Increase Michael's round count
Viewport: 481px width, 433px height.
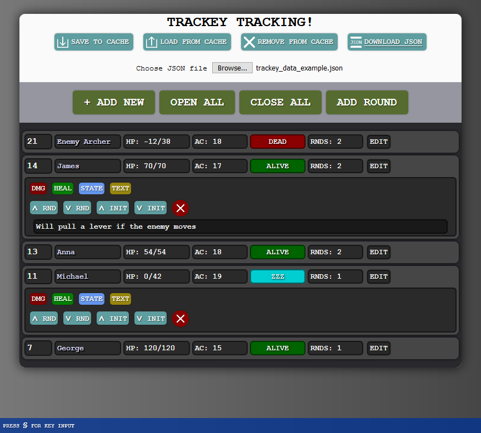click(x=44, y=319)
